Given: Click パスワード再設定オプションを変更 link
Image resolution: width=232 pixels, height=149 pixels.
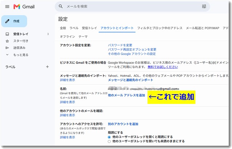Looking at the screenshot, I should click(132, 49).
